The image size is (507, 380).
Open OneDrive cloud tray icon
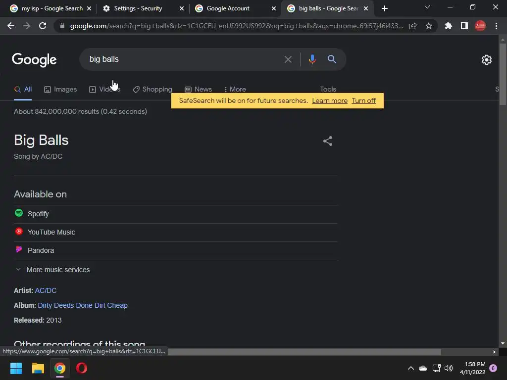point(423,368)
